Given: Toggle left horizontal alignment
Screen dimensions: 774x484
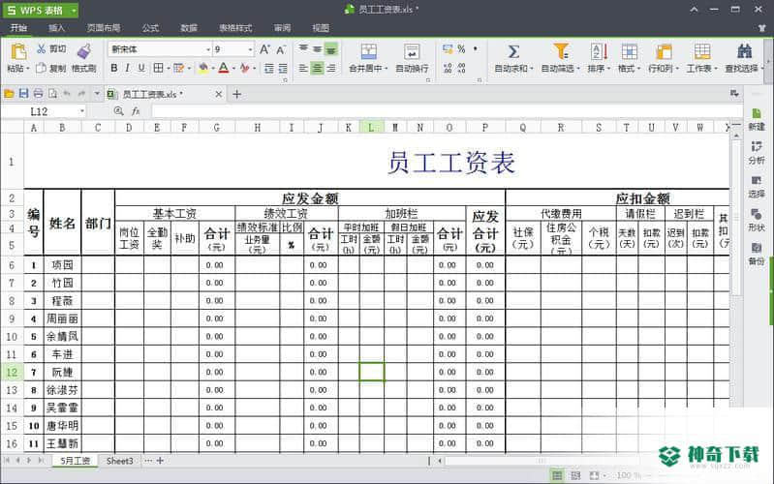Looking at the screenshot, I should point(303,68).
